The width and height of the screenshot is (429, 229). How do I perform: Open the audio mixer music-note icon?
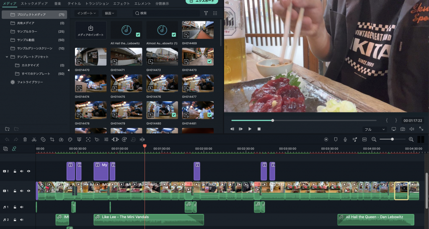(x=355, y=140)
